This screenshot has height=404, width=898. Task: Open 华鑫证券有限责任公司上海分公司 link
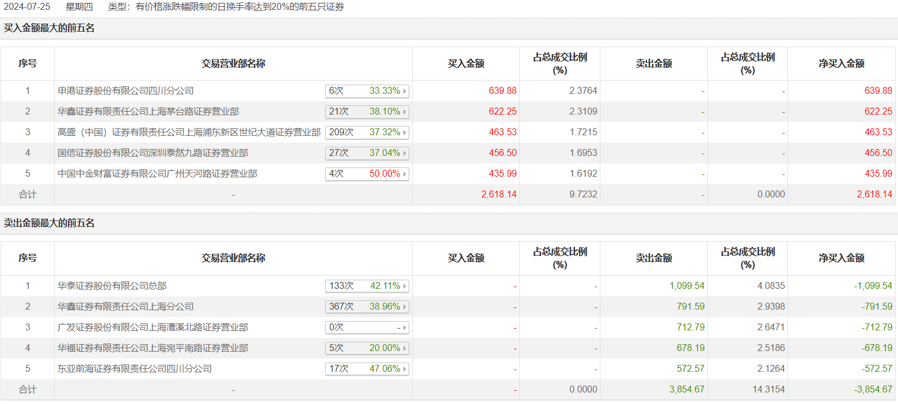click(125, 307)
